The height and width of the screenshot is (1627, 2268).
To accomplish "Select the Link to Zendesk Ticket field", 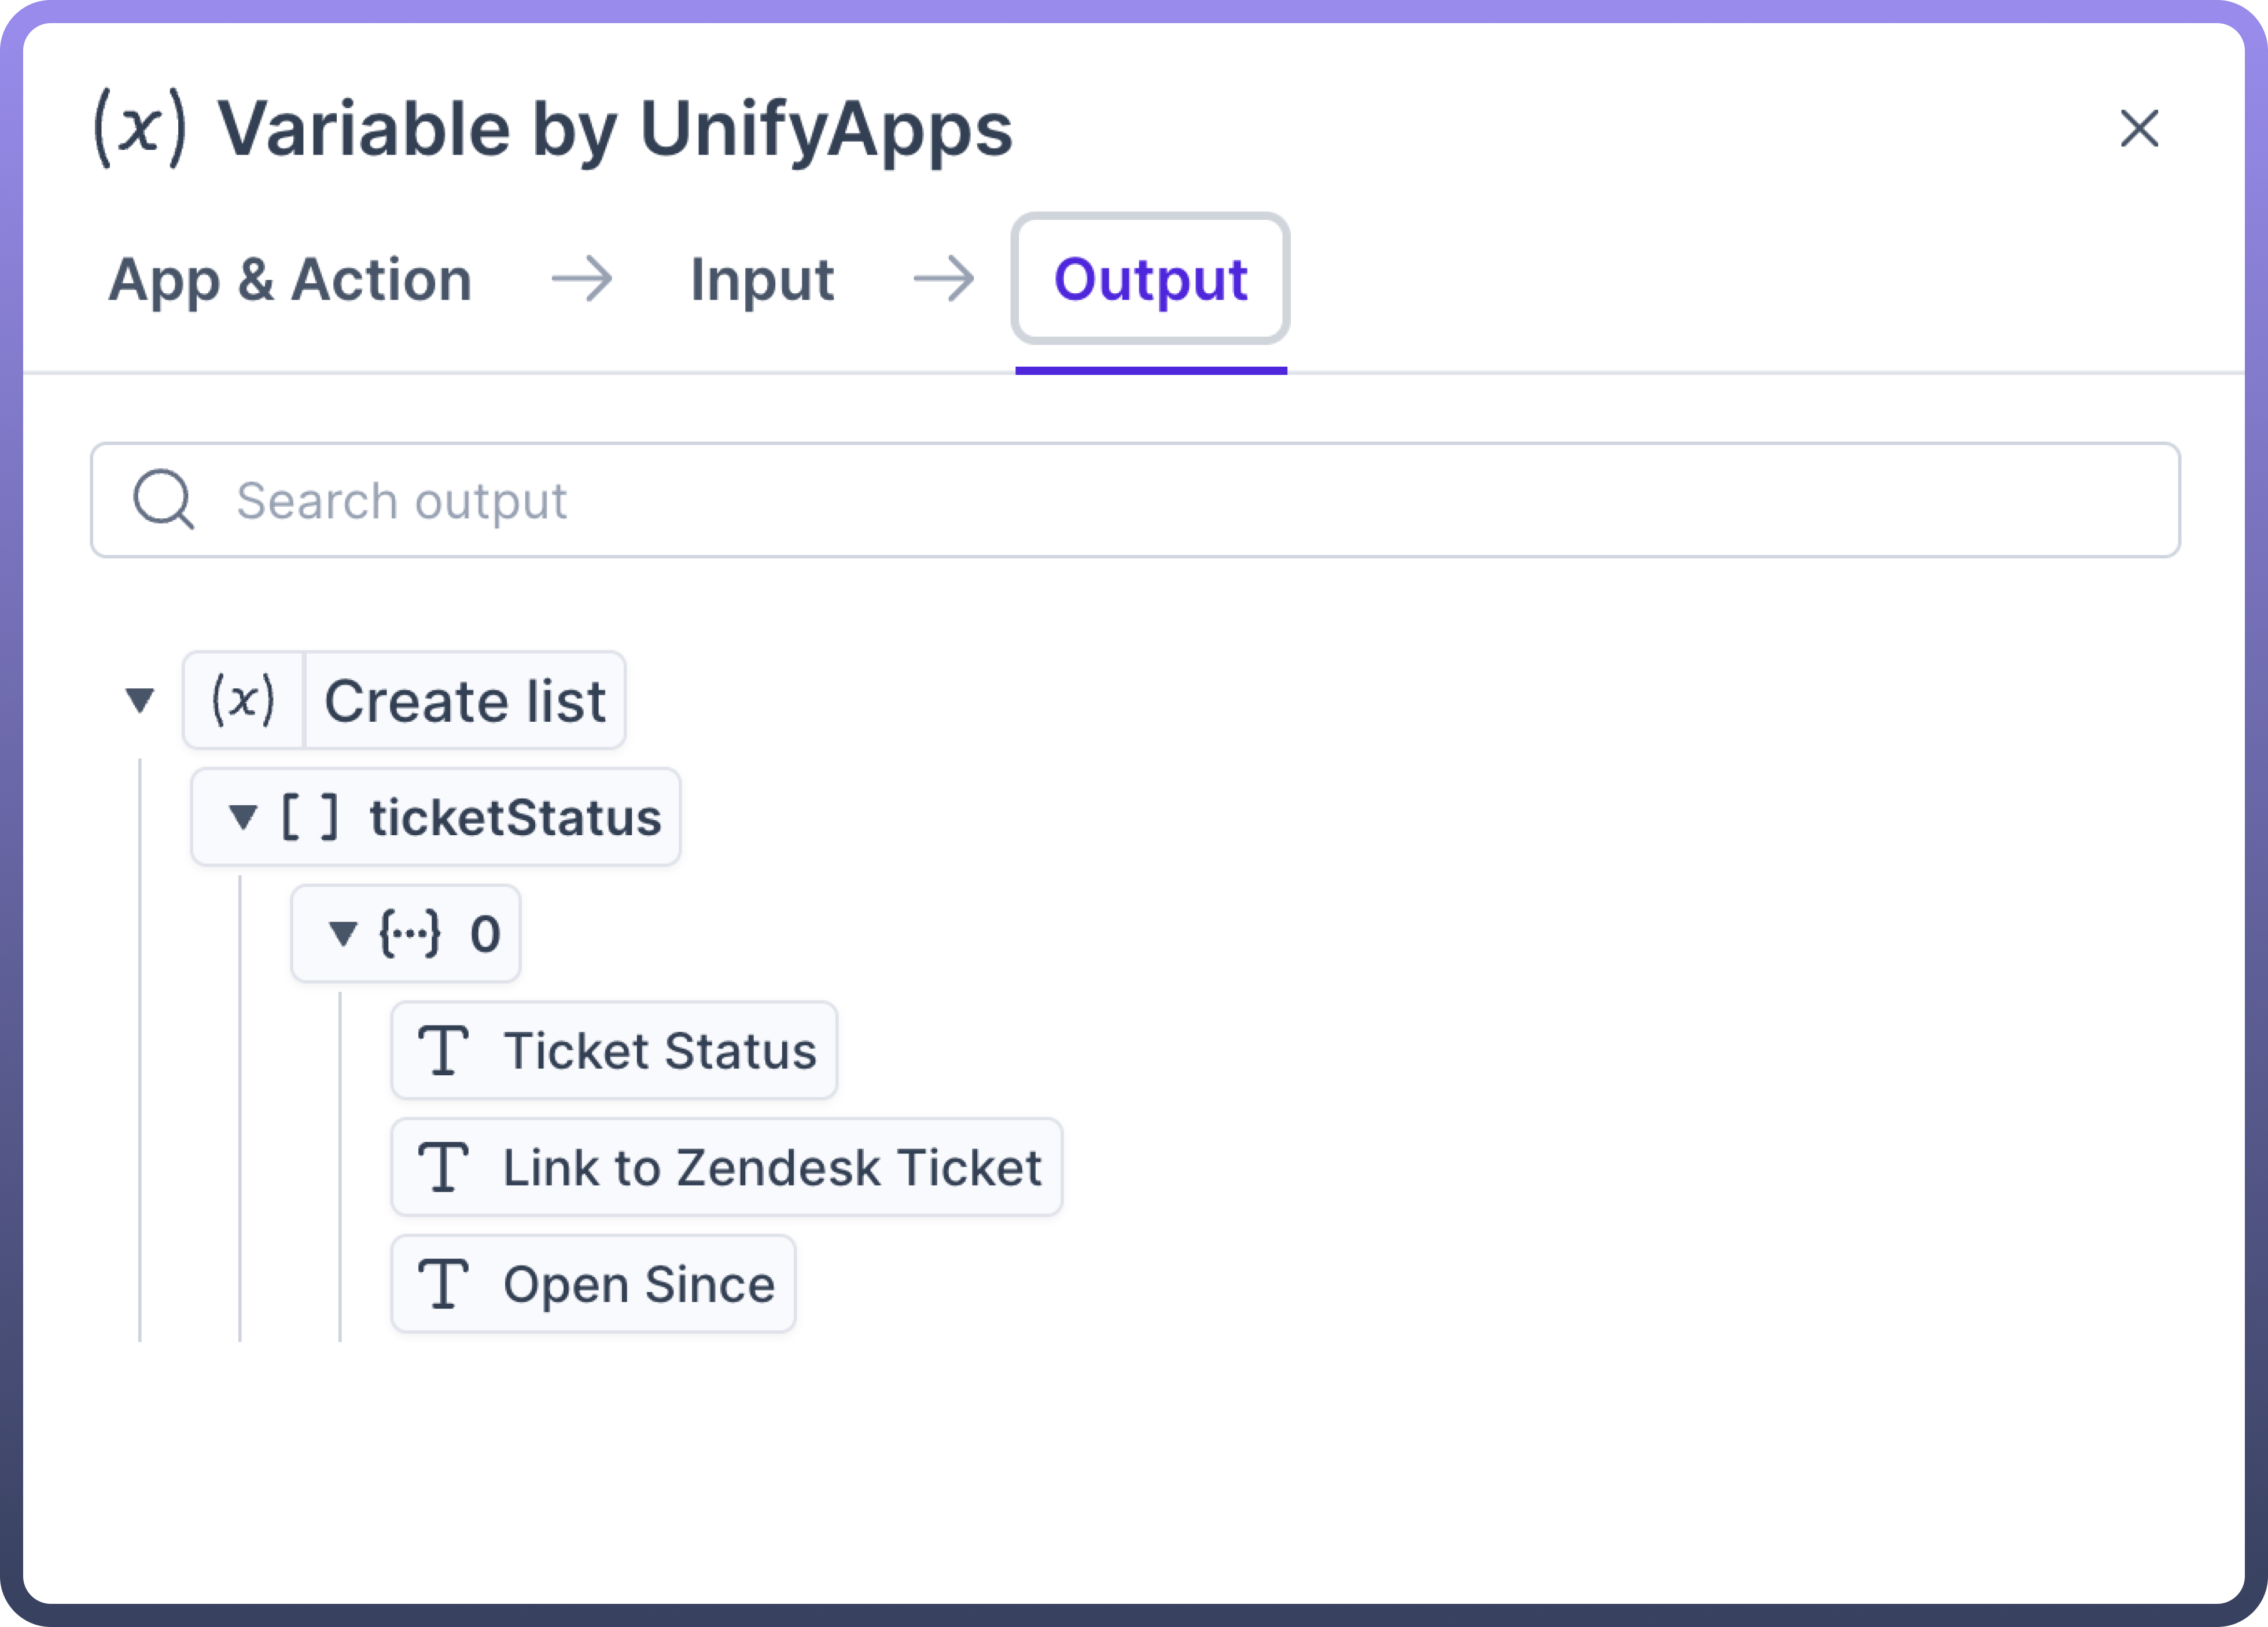I will (772, 1167).
